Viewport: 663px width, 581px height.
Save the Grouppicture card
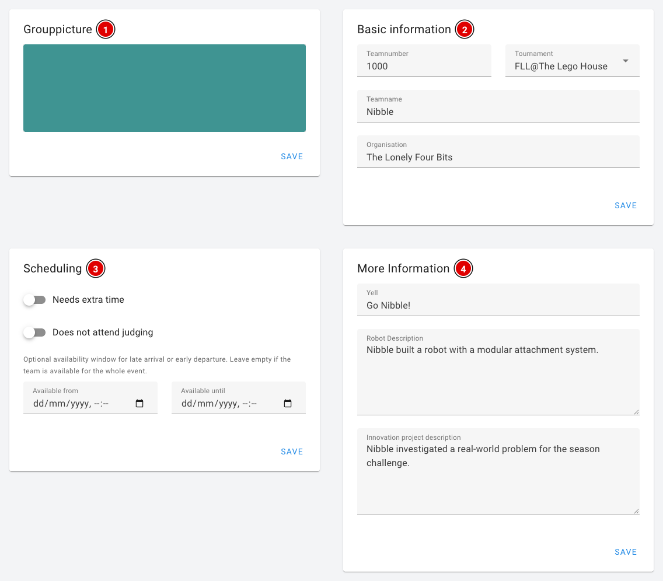click(292, 156)
